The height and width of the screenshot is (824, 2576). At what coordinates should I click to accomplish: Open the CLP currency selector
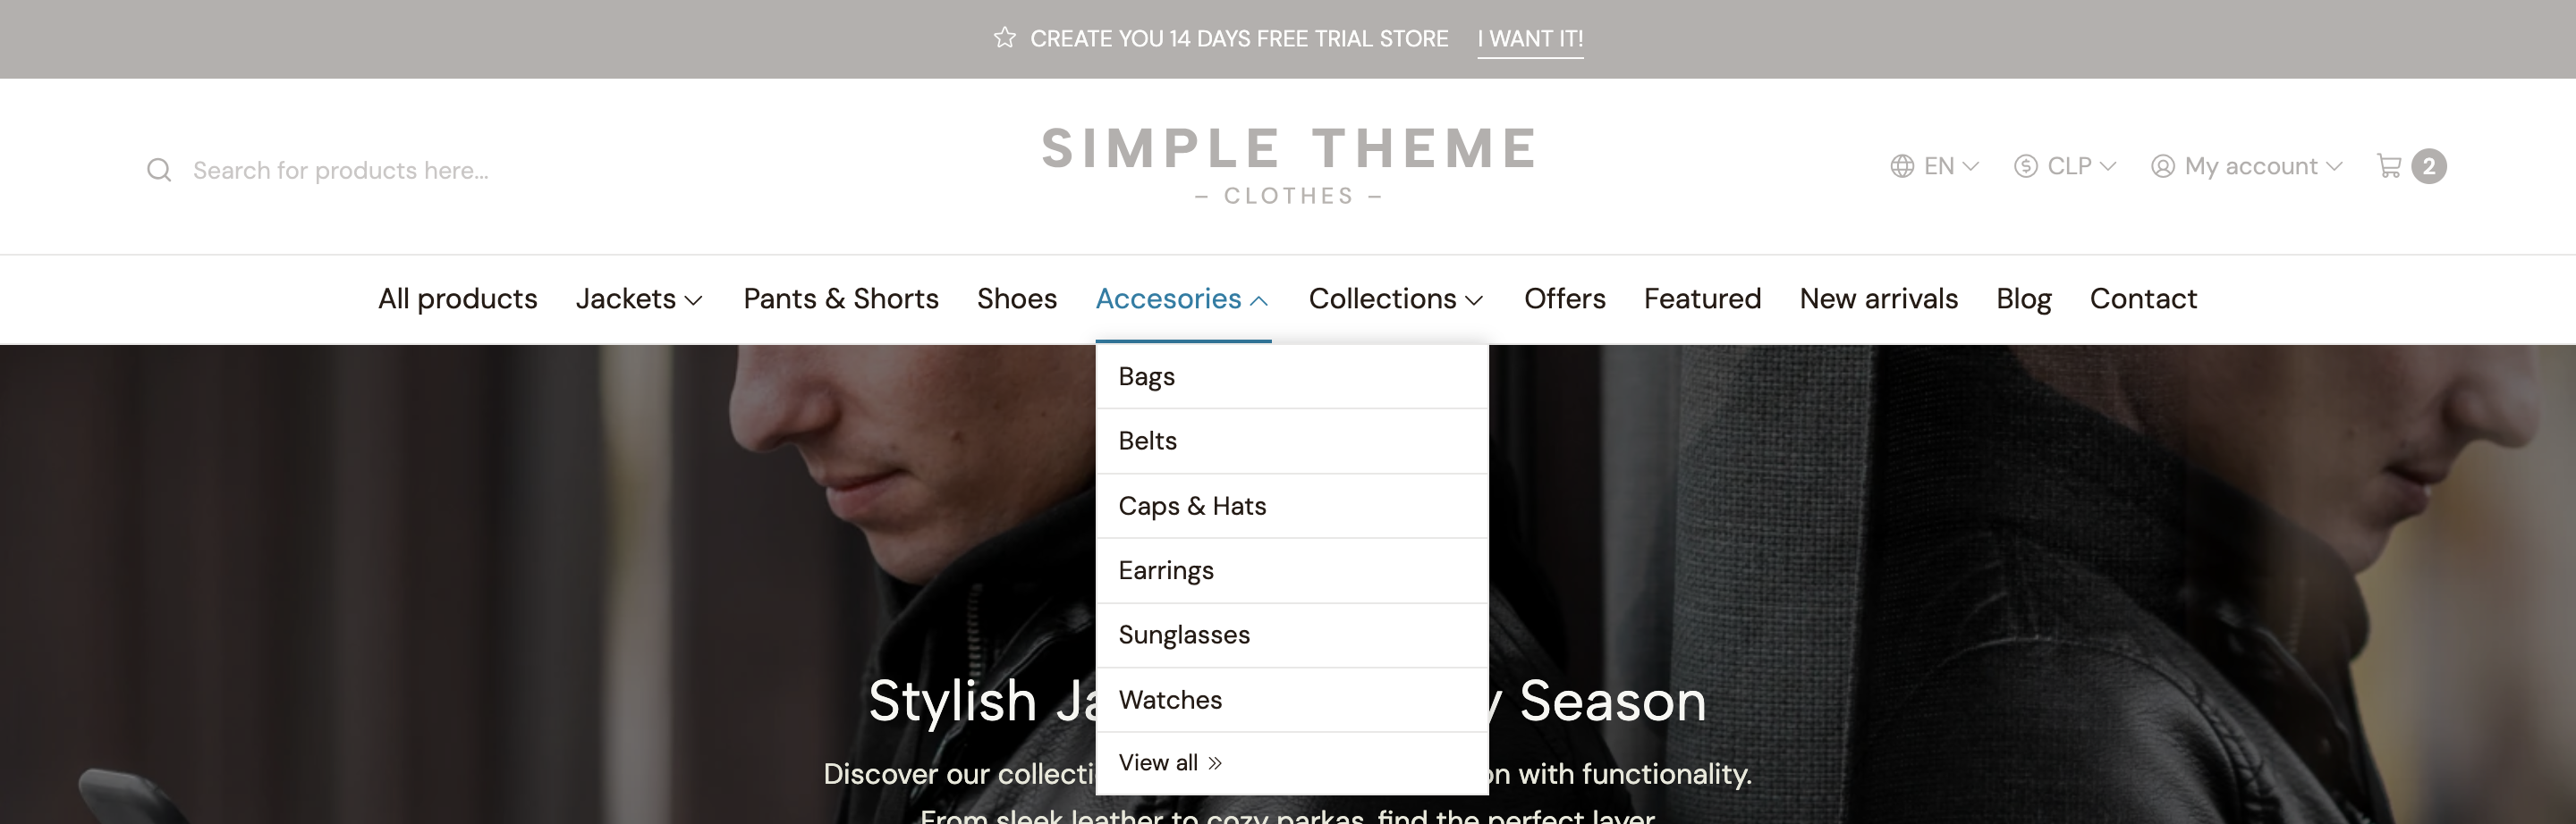(x=2068, y=167)
